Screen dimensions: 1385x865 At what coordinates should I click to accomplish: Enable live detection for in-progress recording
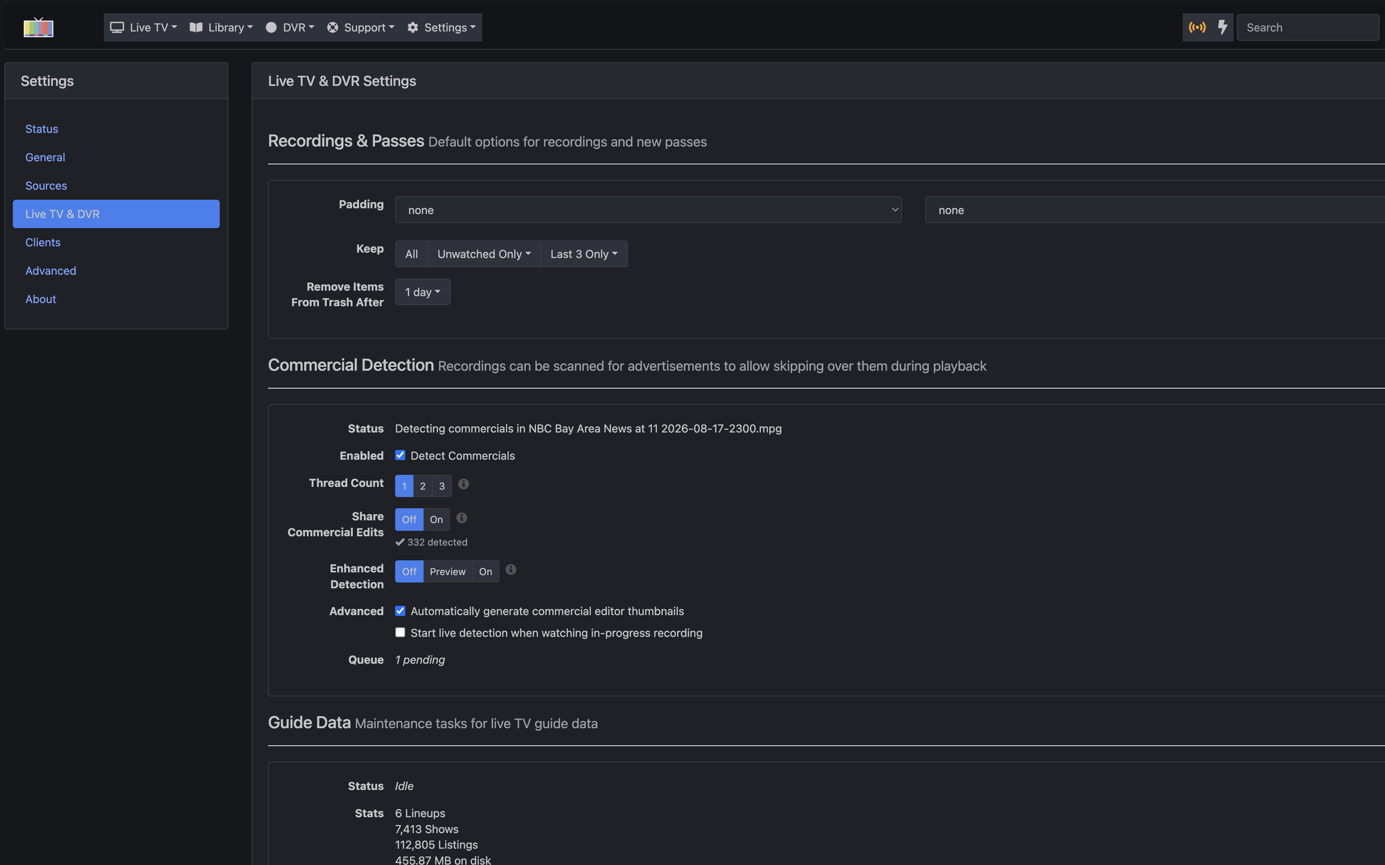400,632
